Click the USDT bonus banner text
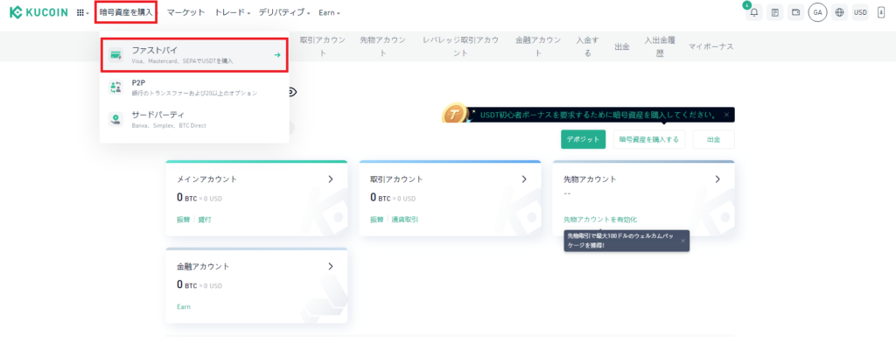 598,115
